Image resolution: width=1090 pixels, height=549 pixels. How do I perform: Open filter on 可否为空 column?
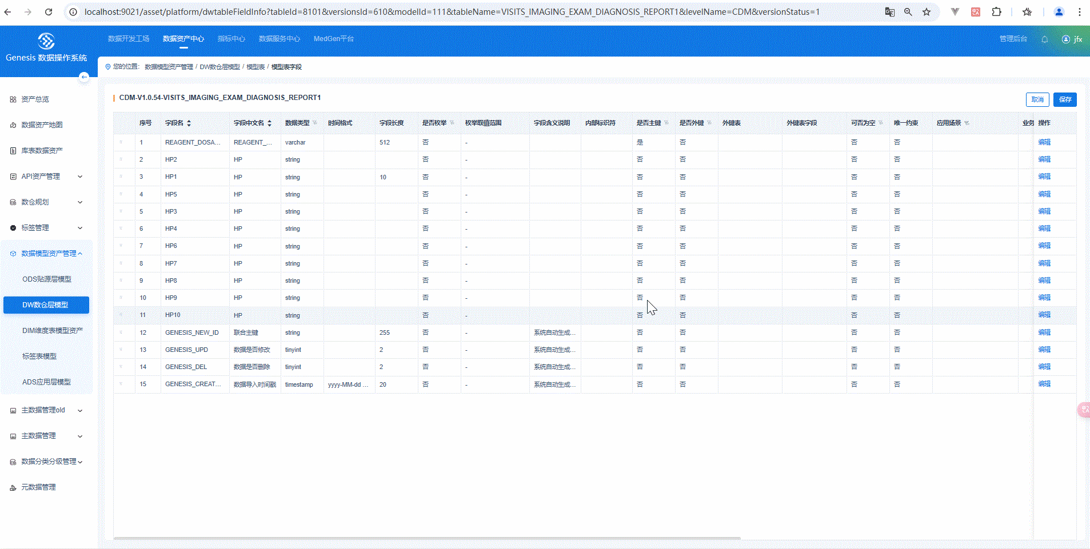tap(880, 123)
